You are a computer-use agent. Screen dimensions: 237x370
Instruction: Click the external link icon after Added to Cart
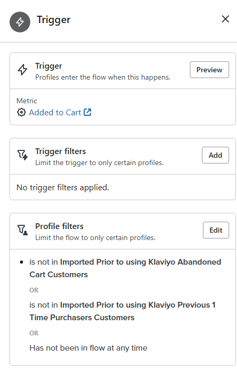[x=88, y=112]
